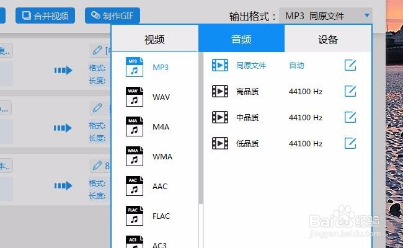Viewport: 403px width, 248px height.
Task: Edit the 低品质 preset settings
Action: pos(350,143)
